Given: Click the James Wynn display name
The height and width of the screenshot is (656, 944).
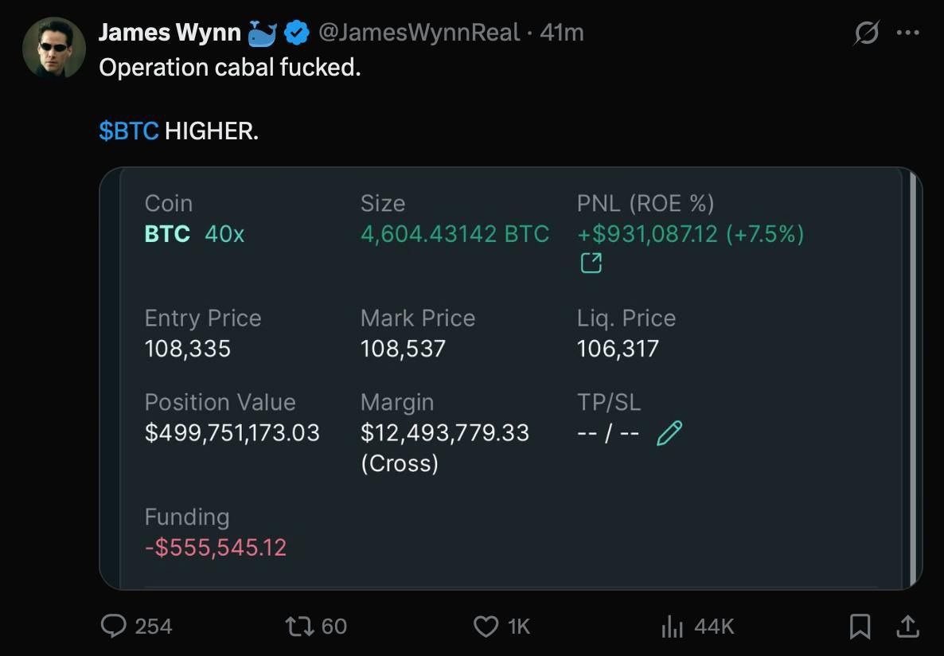Looking at the screenshot, I should click(170, 33).
